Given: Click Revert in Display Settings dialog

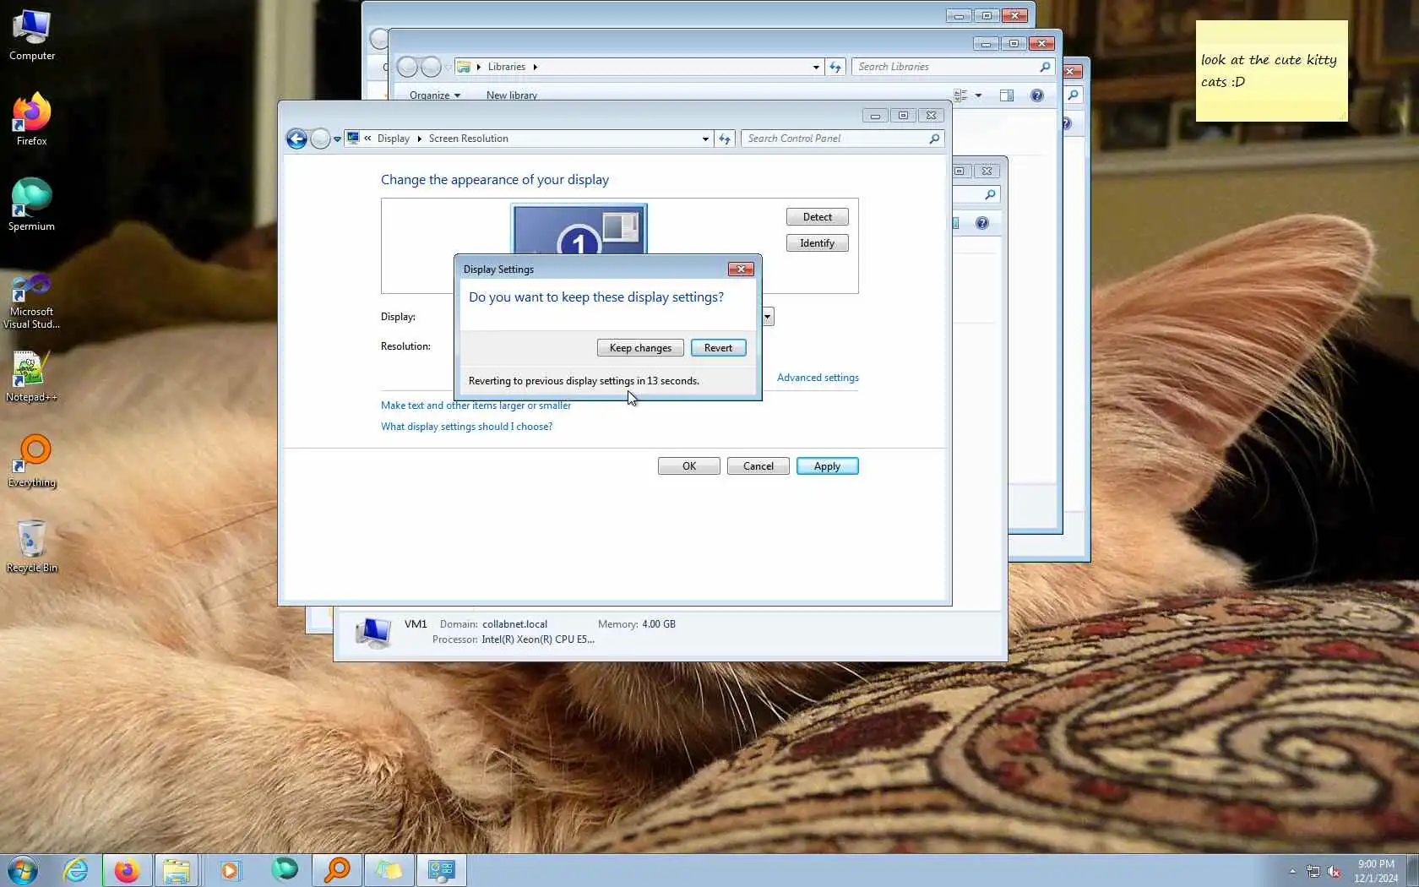Looking at the screenshot, I should (718, 348).
